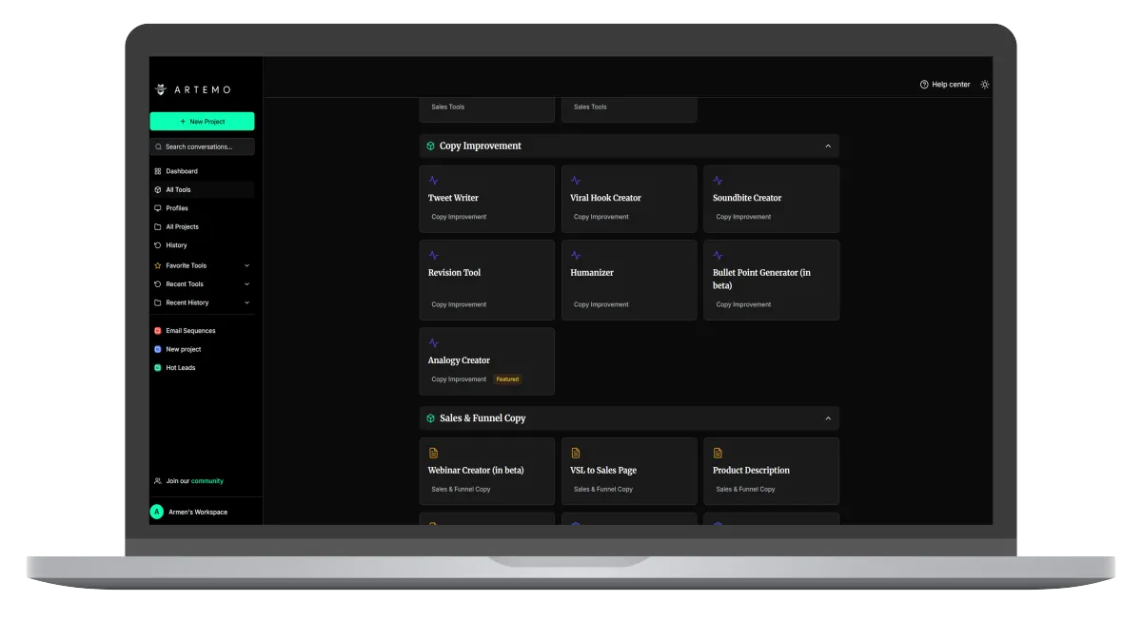Image resolution: width=1142 pixels, height=621 pixels.
Task: Open the Analogy Creator card
Action: click(x=487, y=361)
